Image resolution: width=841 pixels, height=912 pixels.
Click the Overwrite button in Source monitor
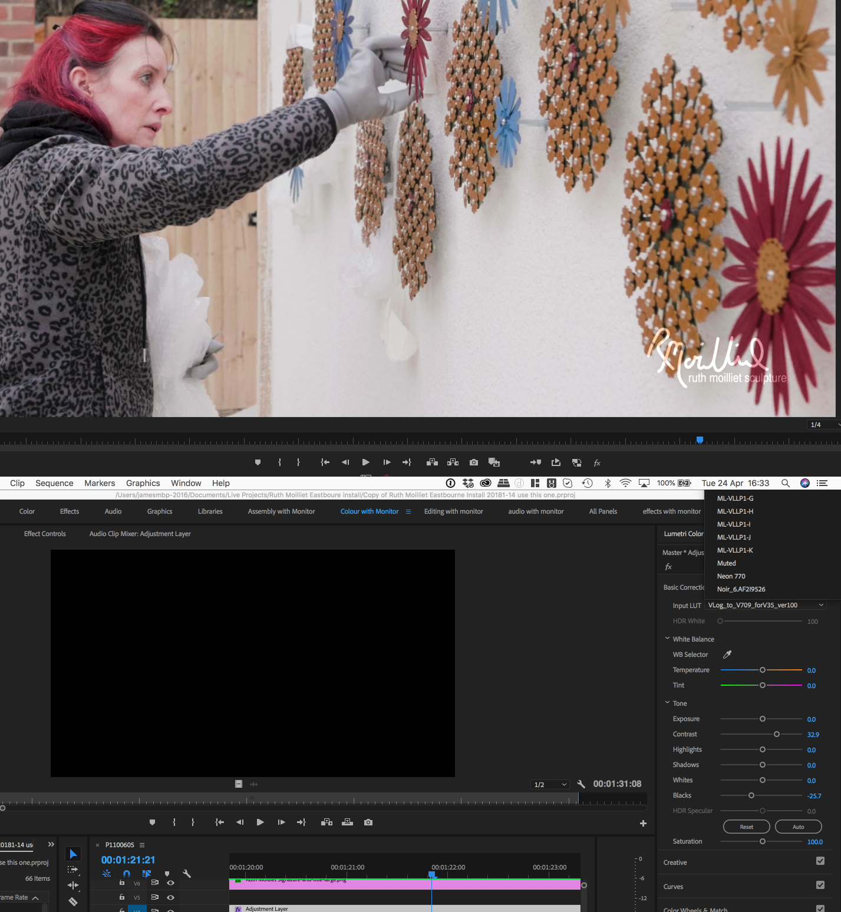coord(348,822)
